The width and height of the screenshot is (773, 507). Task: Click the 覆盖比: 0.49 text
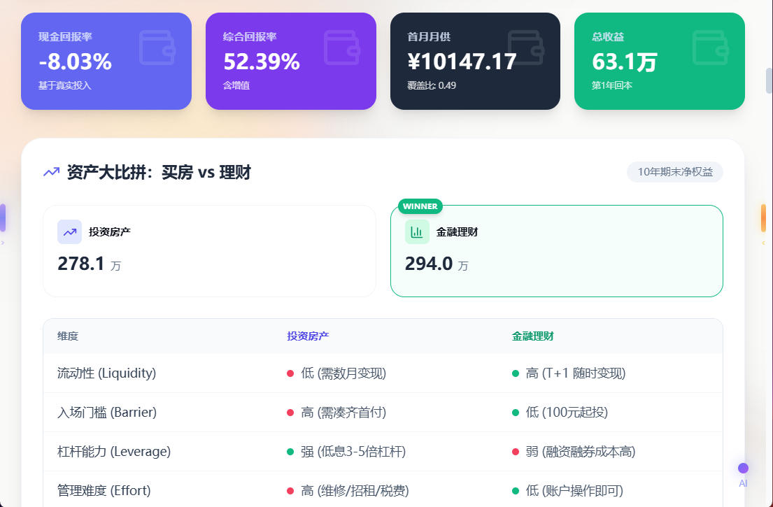(432, 85)
